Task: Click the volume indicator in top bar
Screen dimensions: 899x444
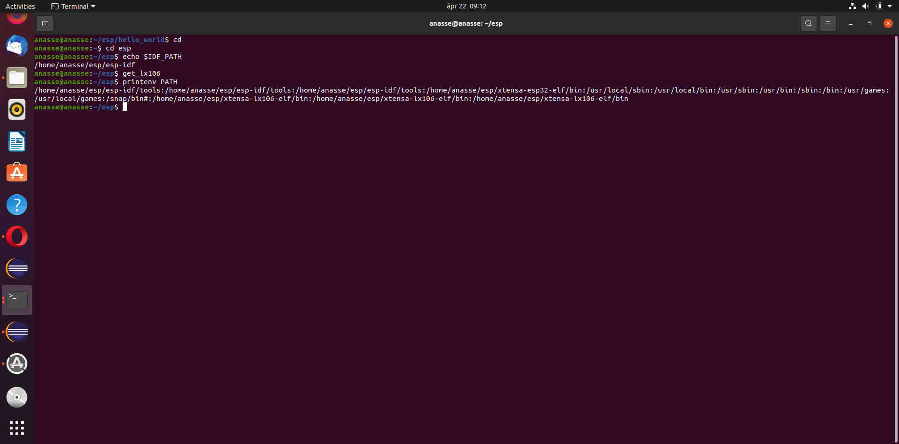Action: [x=866, y=6]
